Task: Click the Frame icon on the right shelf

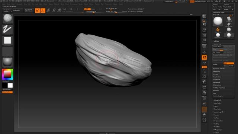Action: click(204, 76)
